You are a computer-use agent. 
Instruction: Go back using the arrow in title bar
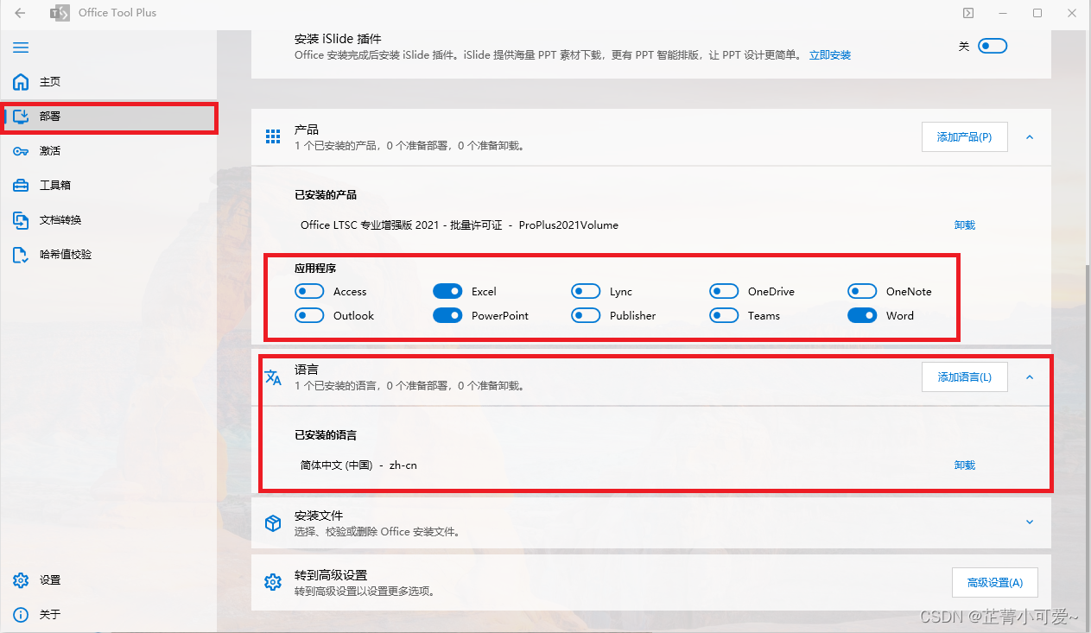point(20,13)
